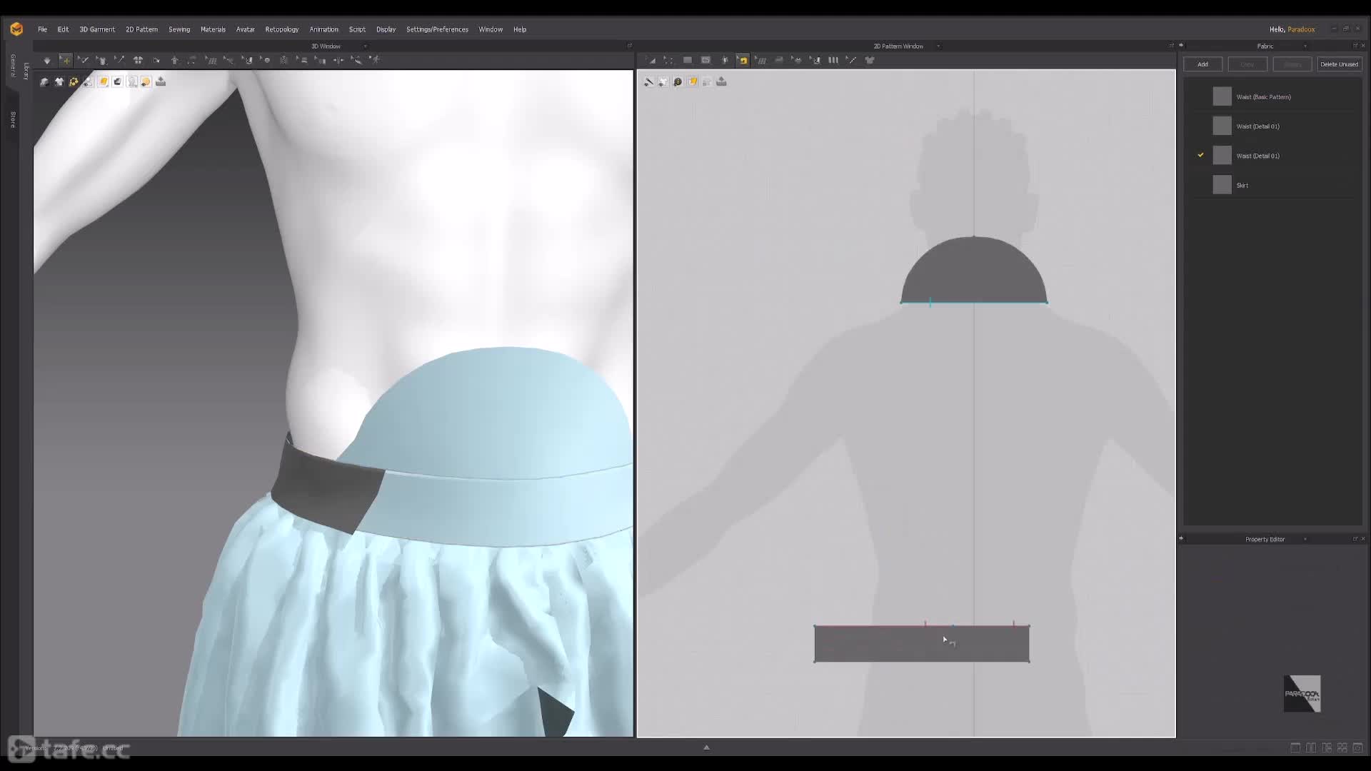This screenshot has width=1371, height=771.
Task: Expand the bottom panel with the up arrow
Action: pos(706,747)
